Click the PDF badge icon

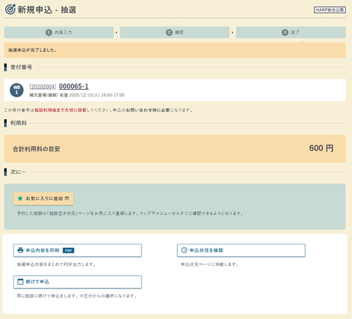coord(69,250)
